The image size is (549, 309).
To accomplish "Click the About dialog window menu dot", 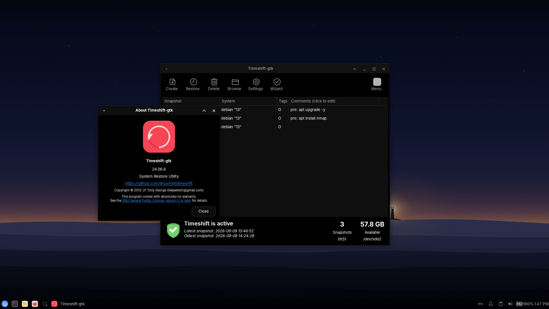I will click(x=104, y=111).
